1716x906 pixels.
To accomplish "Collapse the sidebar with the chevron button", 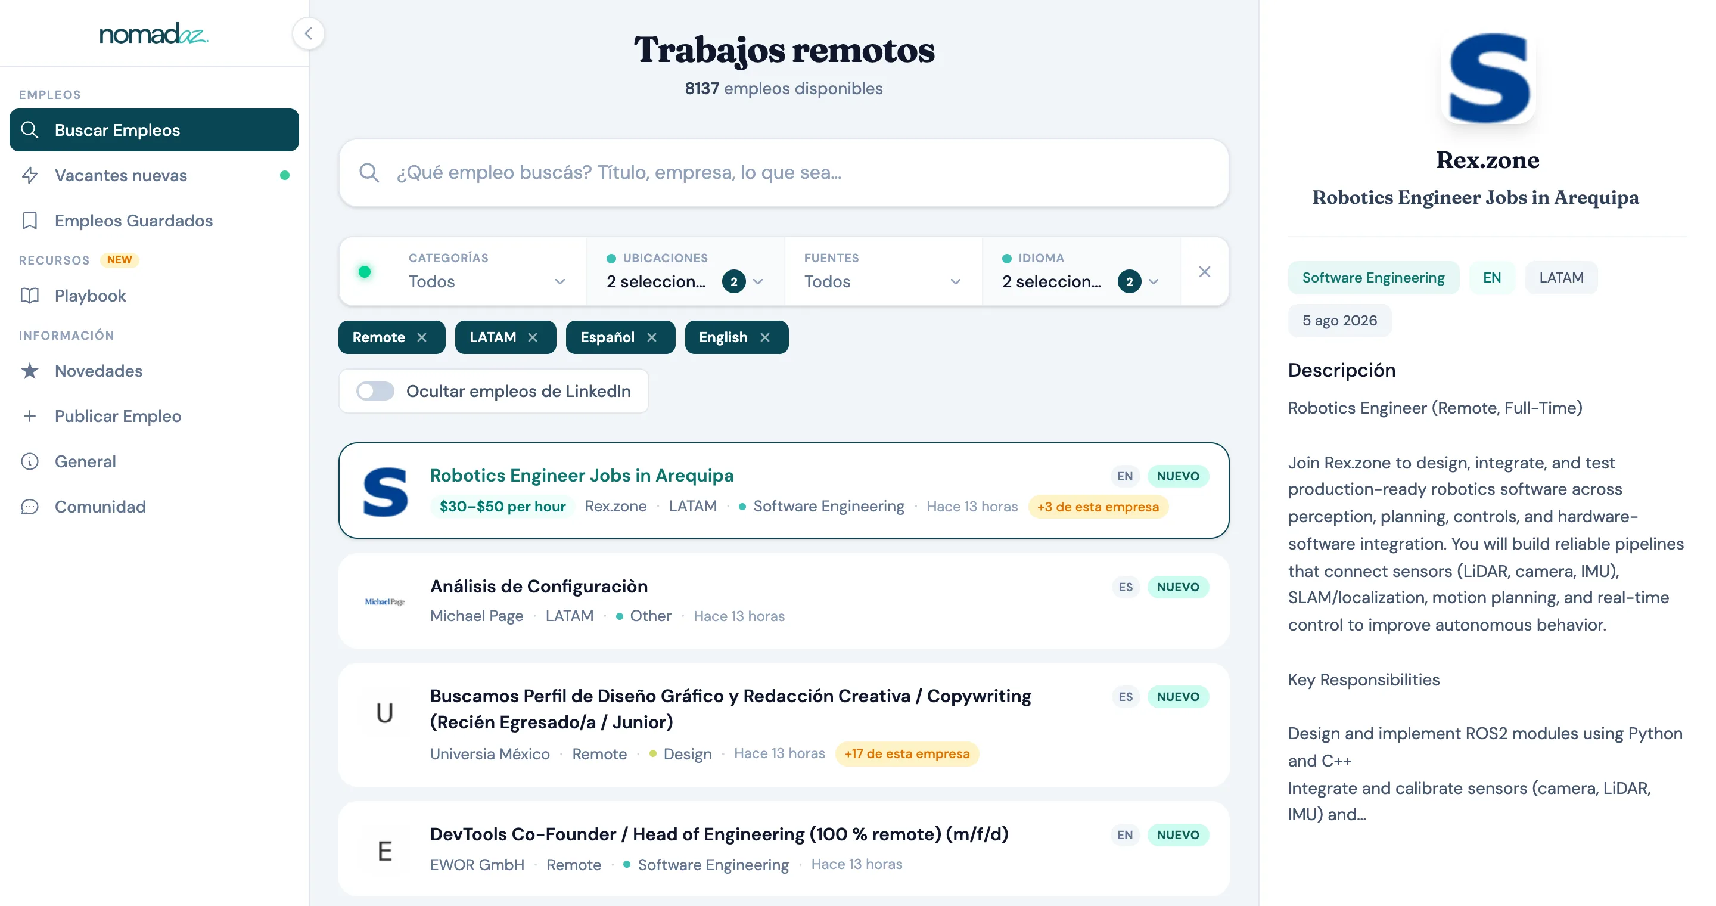I will [309, 33].
